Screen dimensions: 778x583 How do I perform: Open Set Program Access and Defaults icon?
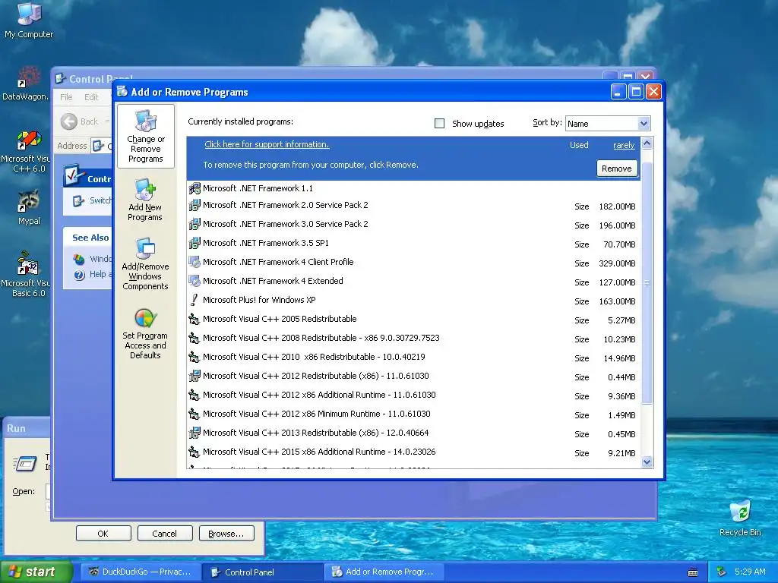[145, 333]
